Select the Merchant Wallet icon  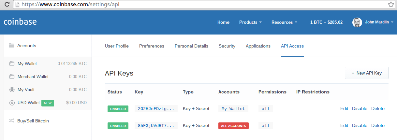[12, 77]
